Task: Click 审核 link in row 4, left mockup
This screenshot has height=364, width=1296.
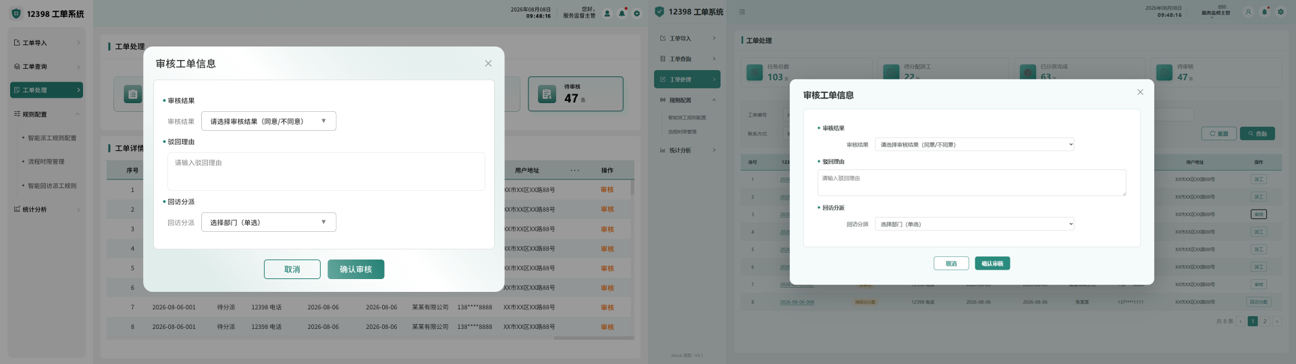Action: click(607, 249)
